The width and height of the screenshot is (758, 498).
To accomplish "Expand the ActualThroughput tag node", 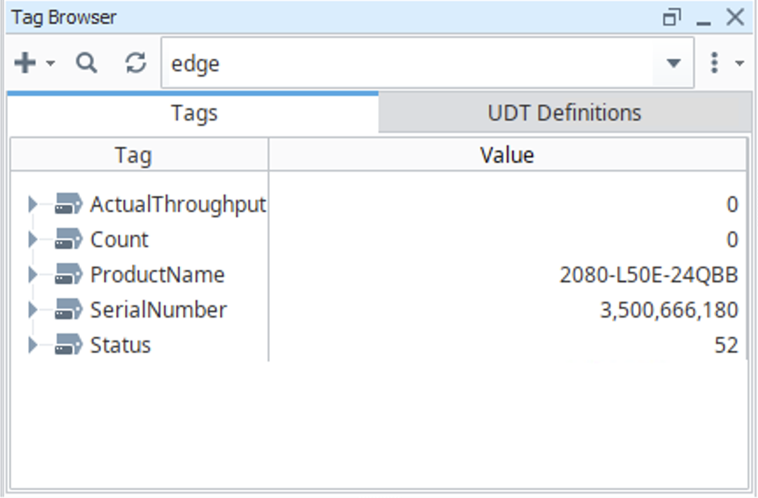I will (x=33, y=205).
